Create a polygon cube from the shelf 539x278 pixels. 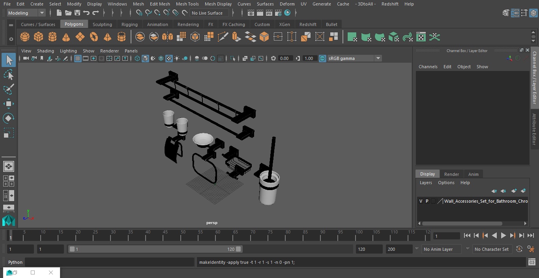(x=39, y=37)
